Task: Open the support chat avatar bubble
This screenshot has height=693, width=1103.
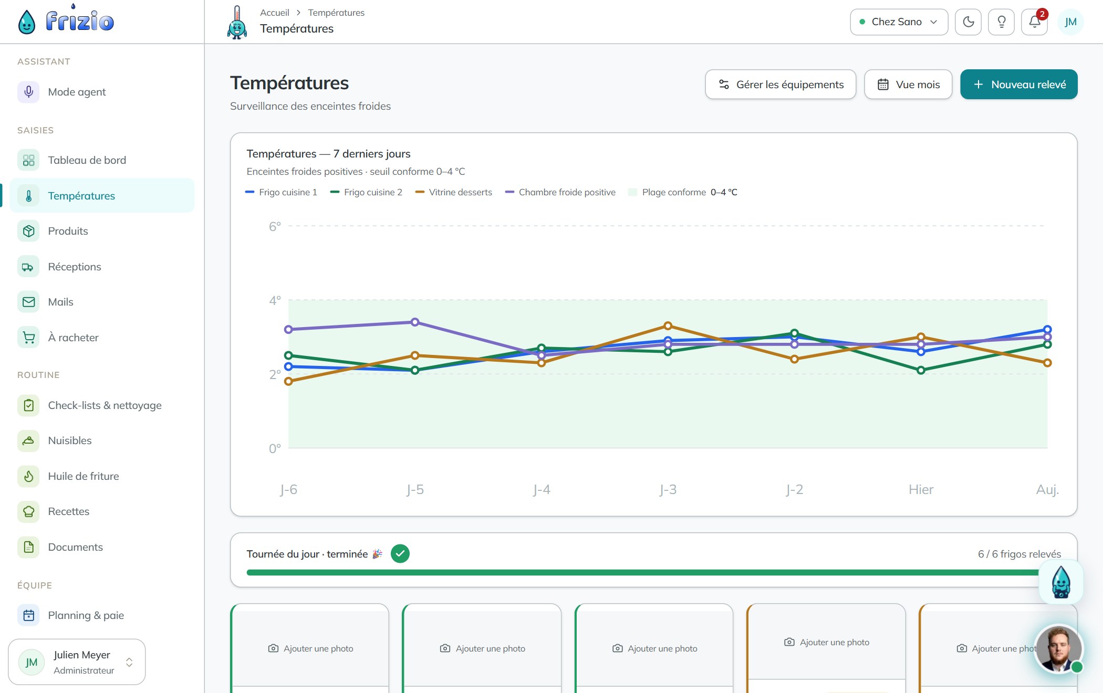Action: click(1058, 648)
